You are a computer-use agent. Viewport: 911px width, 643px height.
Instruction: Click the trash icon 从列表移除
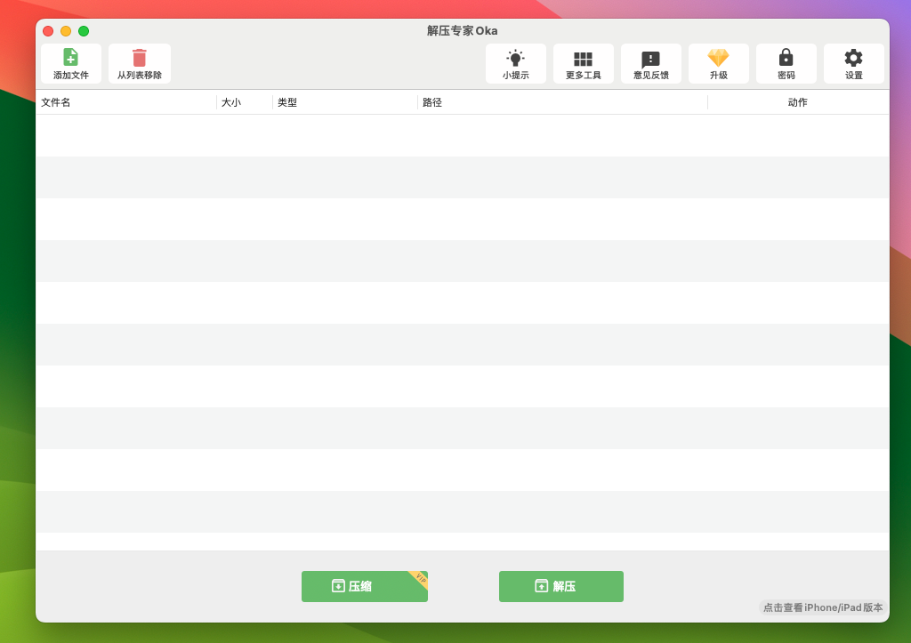pos(140,58)
